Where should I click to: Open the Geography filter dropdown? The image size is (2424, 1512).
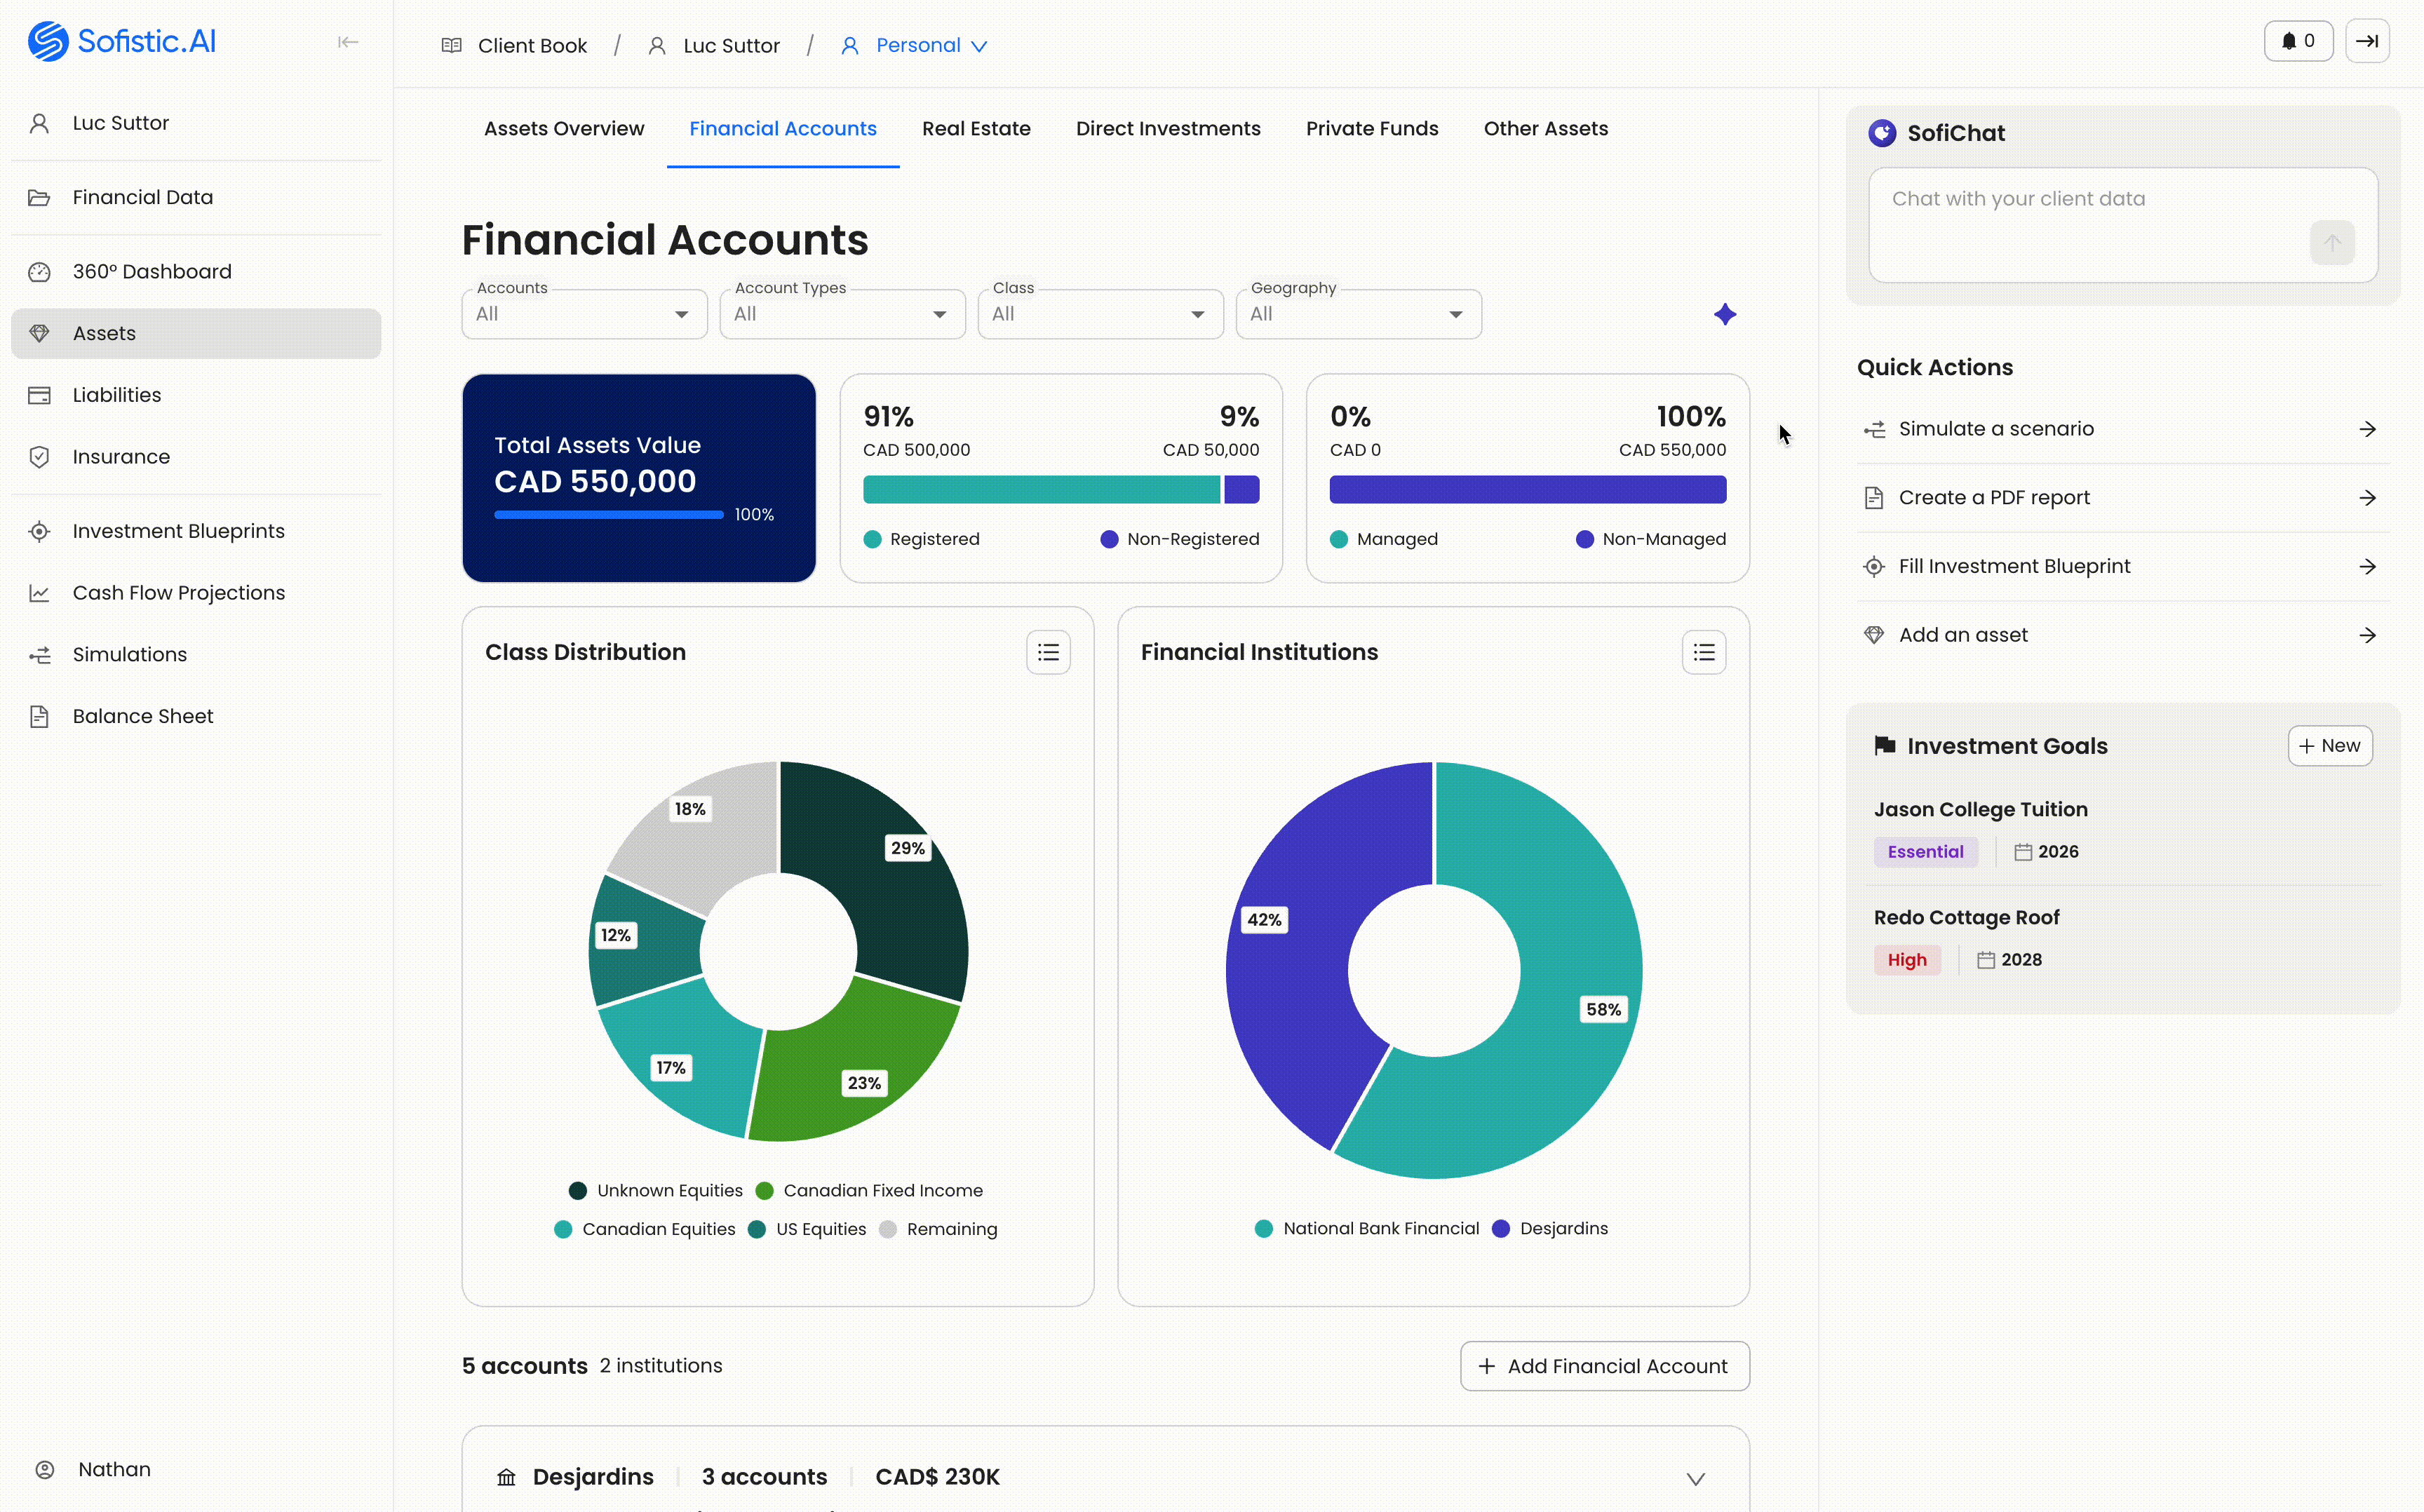pos(1357,314)
